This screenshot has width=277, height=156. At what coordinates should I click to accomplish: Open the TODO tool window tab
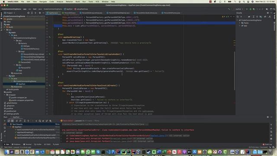[47, 144]
